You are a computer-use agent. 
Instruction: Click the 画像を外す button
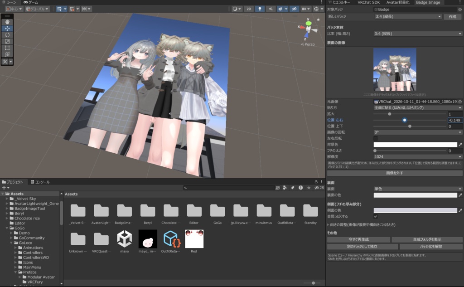pos(395,173)
